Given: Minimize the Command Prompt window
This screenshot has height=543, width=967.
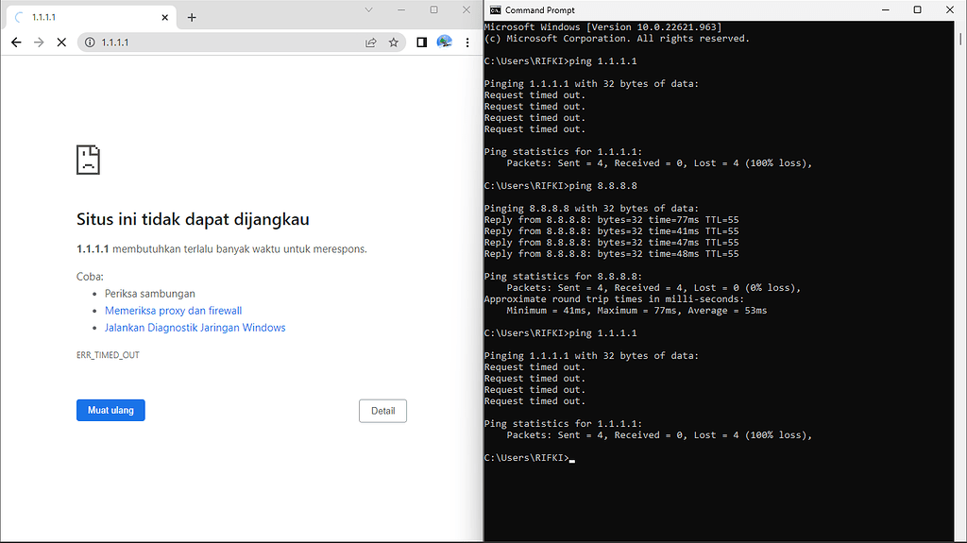Looking at the screenshot, I should click(x=886, y=9).
